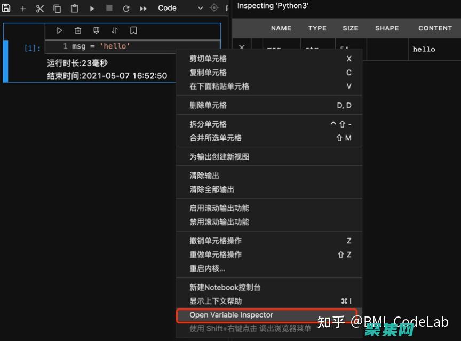
Task: Save the notebook
Action: (x=6, y=8)
